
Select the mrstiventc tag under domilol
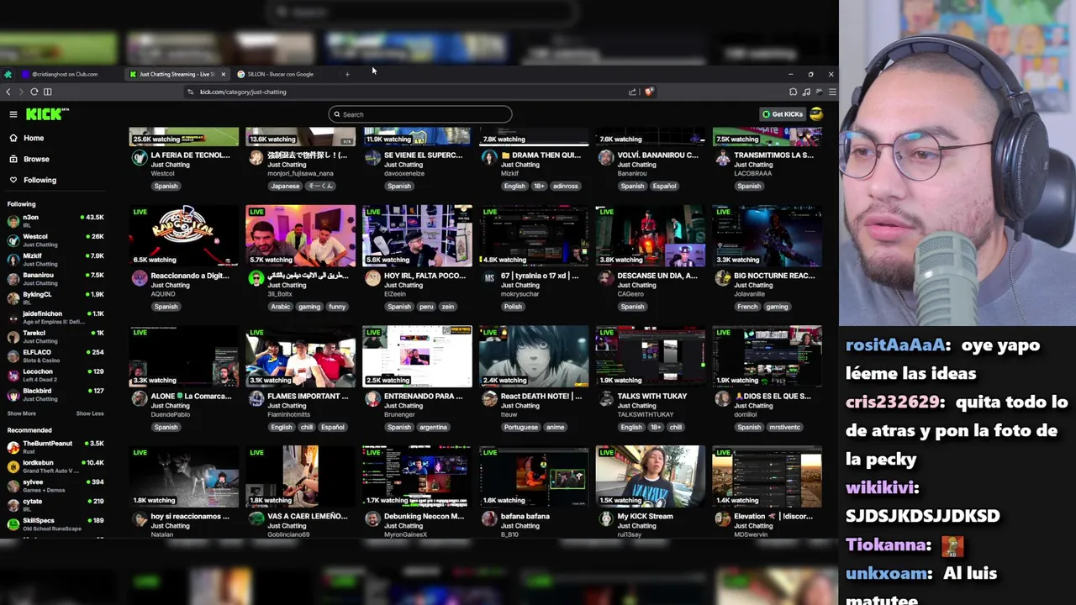[784, 427]
